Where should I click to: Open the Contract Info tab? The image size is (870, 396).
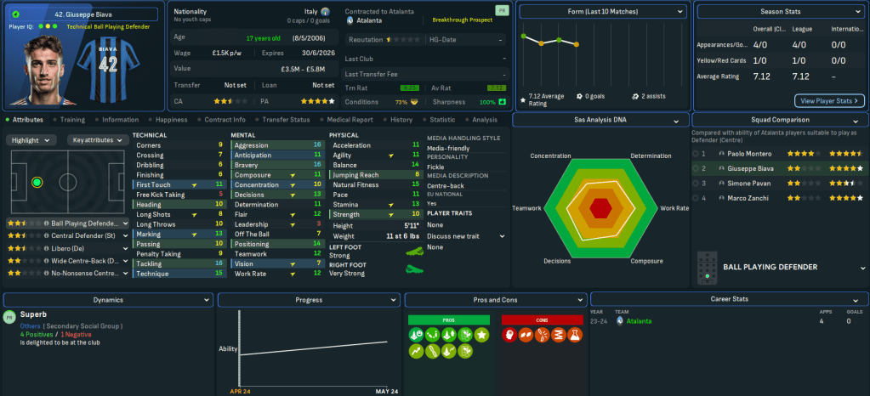tap(225, 120)
